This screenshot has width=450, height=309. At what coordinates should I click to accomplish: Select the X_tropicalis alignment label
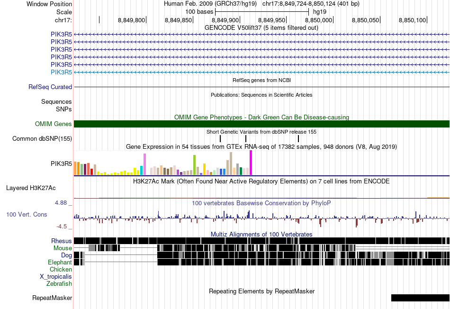[x=56, y=277]
